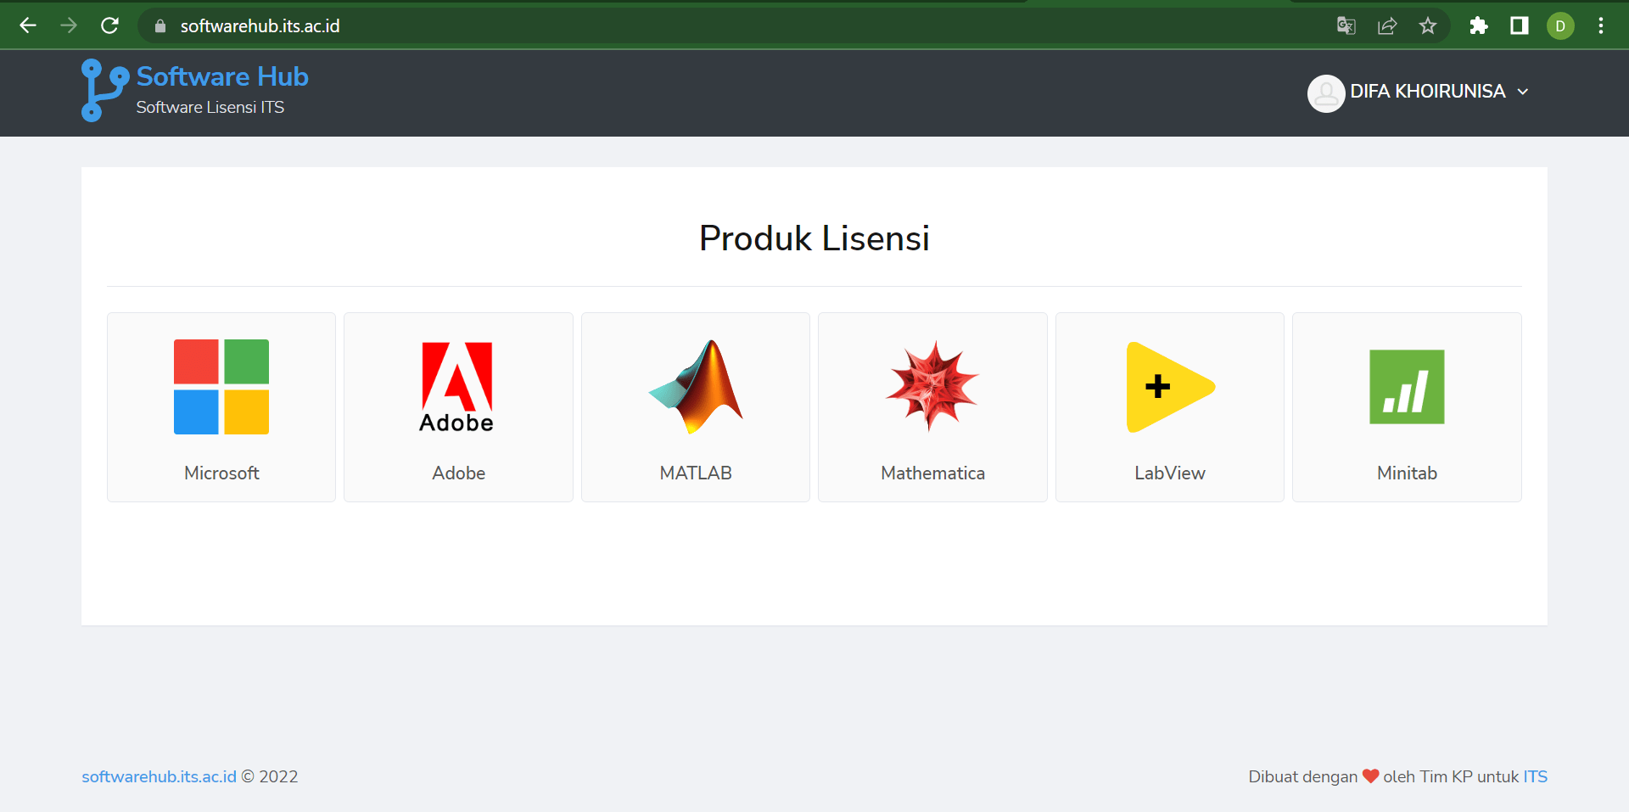Expand the DIFA KHOIRUNISA account dropdown
The height and width of the screenshot is (812, 1629).
coord(1523,92)
